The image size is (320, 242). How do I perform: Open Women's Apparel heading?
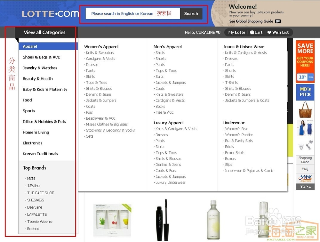coord(101,46)
